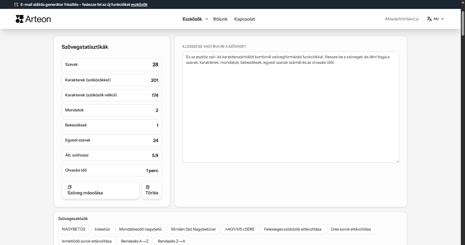Open the Rólunk menu item

point(220,19)
